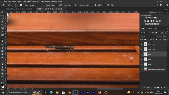Toggle airbrush-style build-up effects
Image resolution: width=169 pixels, height=95 pixels.
76,5
